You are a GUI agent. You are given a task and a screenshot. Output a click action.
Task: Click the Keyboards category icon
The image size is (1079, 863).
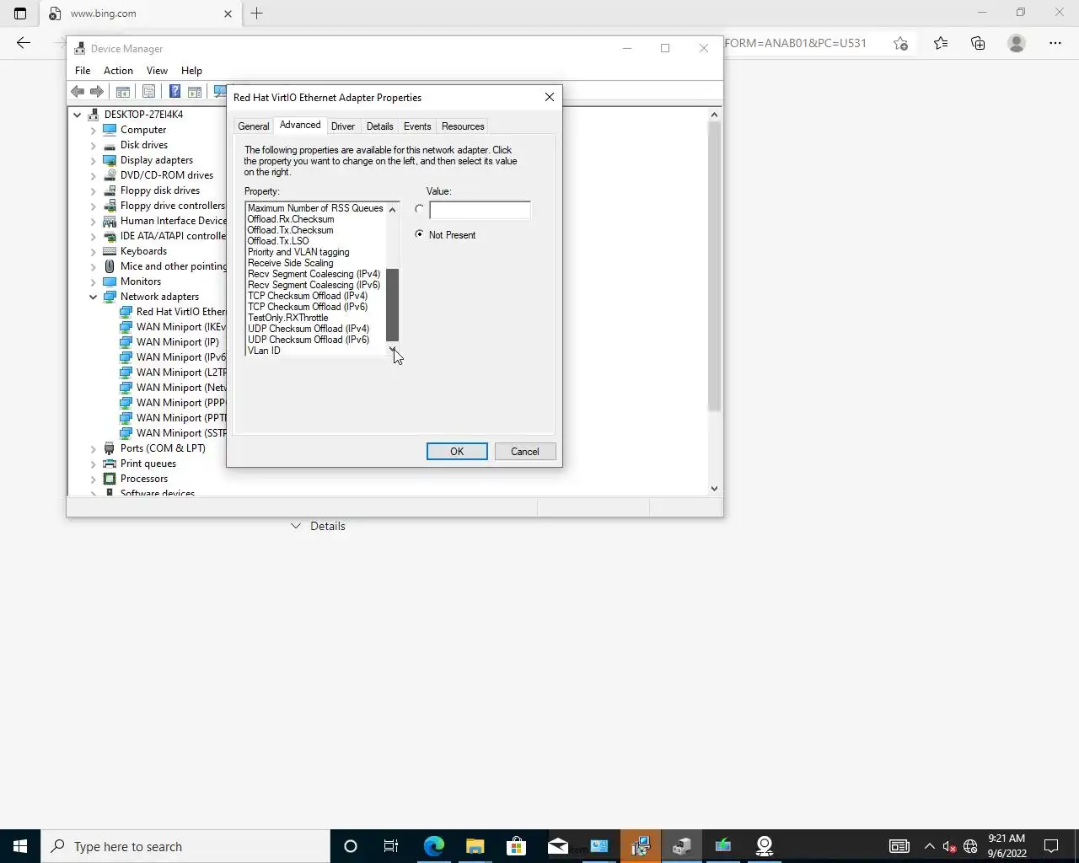point(110,251)
